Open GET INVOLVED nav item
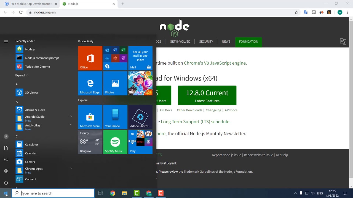 (x=180, y=42)
